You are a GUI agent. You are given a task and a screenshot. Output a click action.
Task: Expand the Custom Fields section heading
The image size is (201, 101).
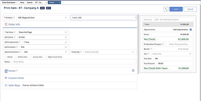[x=16, y=78]
